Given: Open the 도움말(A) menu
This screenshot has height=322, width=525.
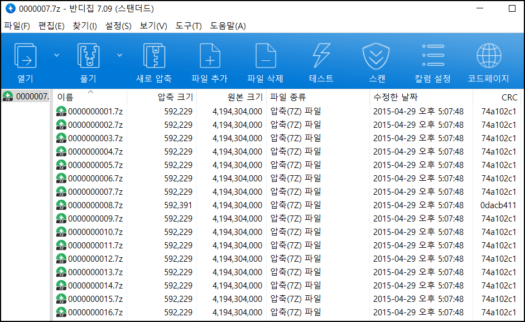Looking at the screenshot, I should pyautogui.click(x=228, y=26).
